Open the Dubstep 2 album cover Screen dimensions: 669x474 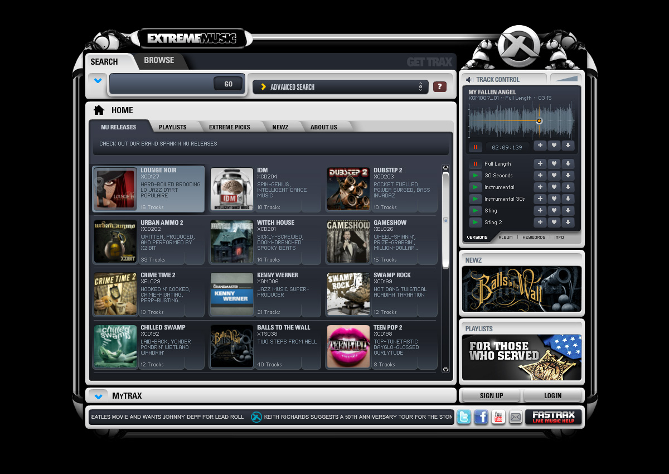click(x=348, y=190)
